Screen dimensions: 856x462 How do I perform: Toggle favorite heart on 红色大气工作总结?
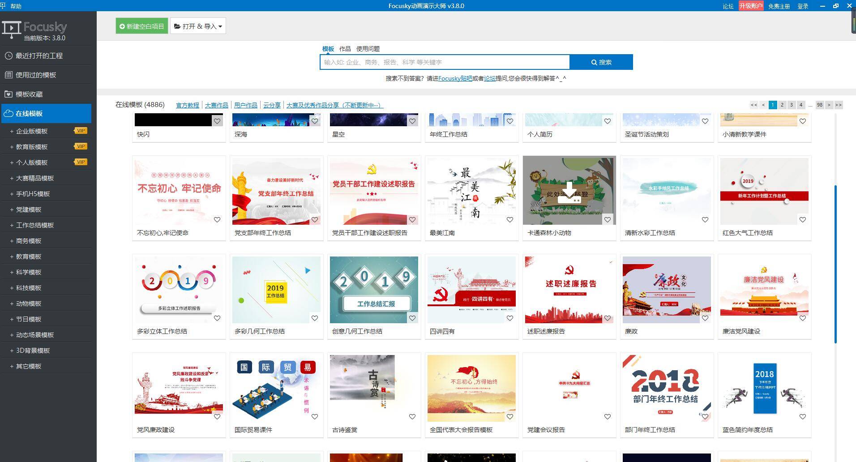click(803, 220)
